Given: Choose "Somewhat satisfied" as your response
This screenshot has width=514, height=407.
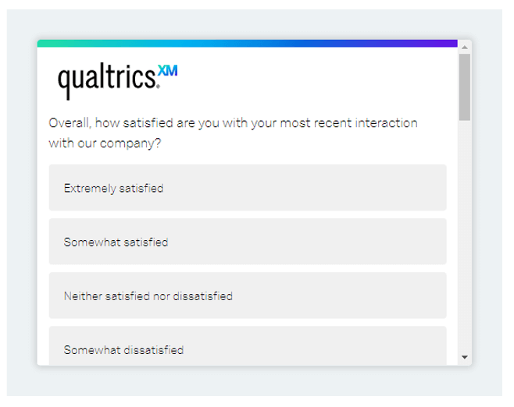Looking at the screenshot, I should [x=248, y=242].
